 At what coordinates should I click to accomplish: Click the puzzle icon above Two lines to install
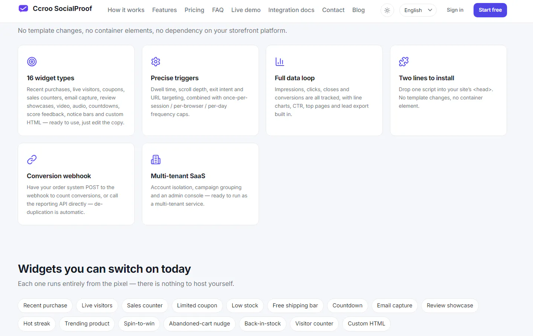pyautogui.click(x=404, y=61)
